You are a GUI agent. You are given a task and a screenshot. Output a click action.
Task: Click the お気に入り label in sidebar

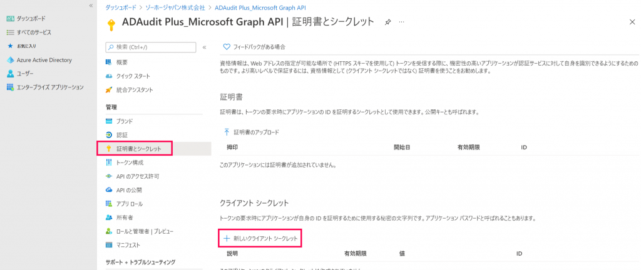(26, 46)
